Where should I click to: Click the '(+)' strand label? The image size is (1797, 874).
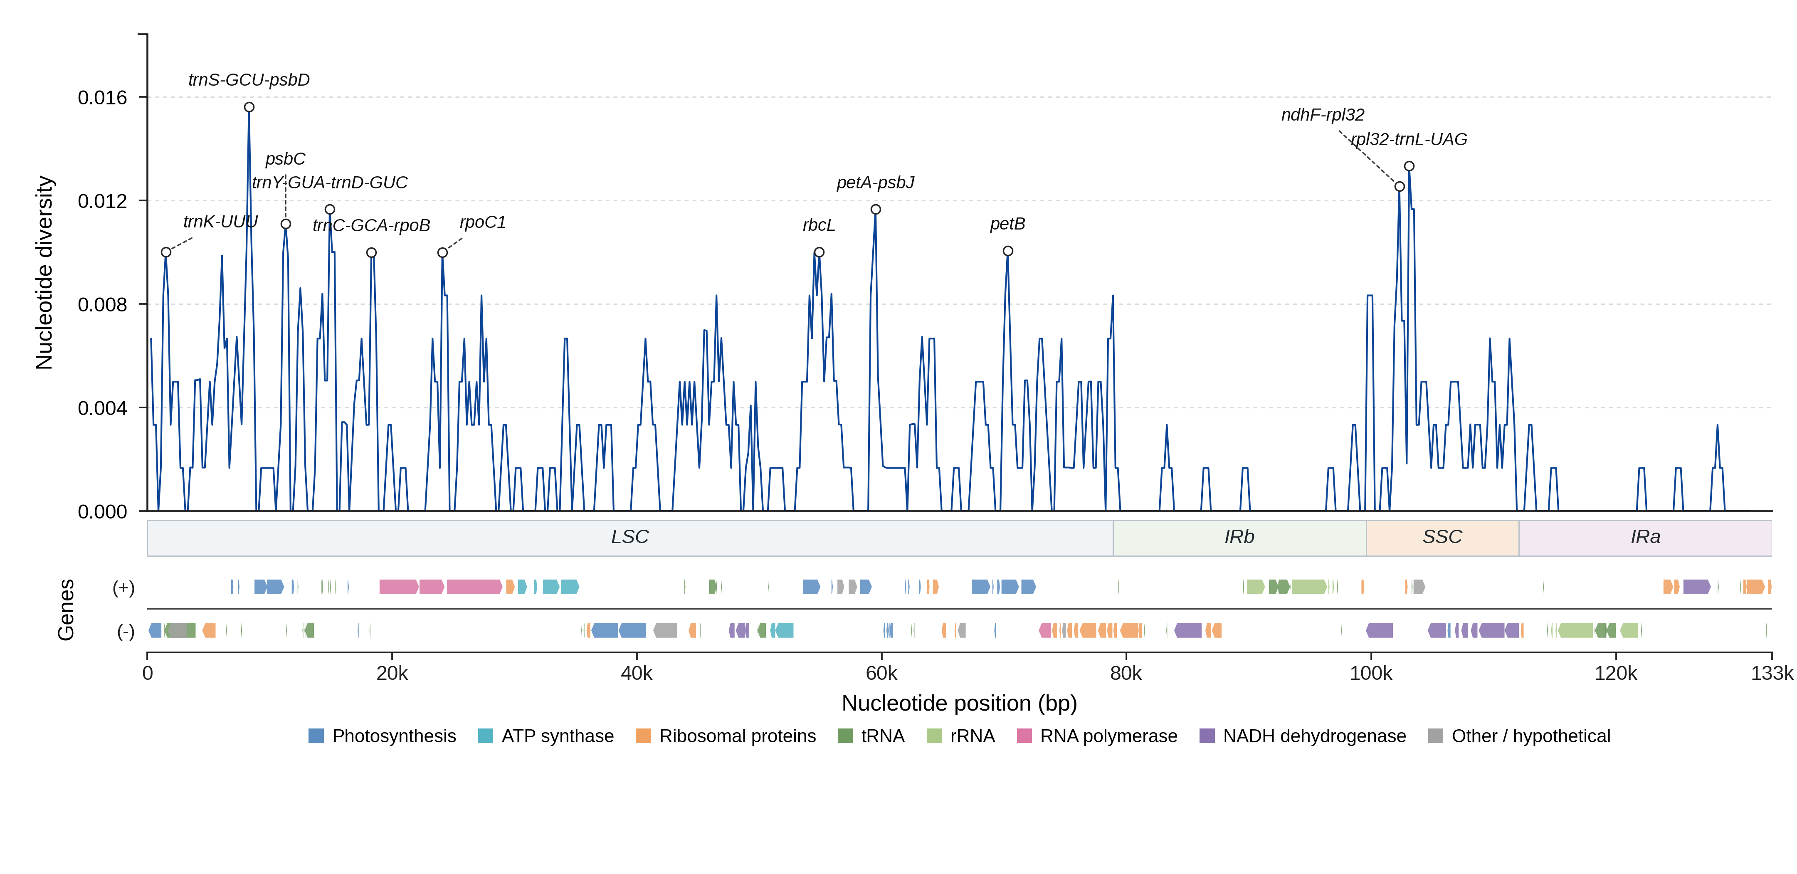[123, 588]
